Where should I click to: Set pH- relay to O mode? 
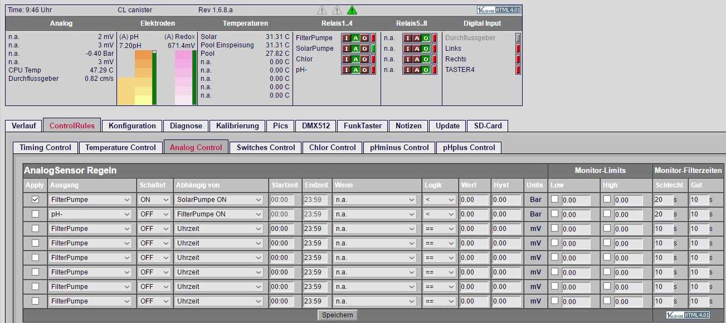click(x=364, y=70)
